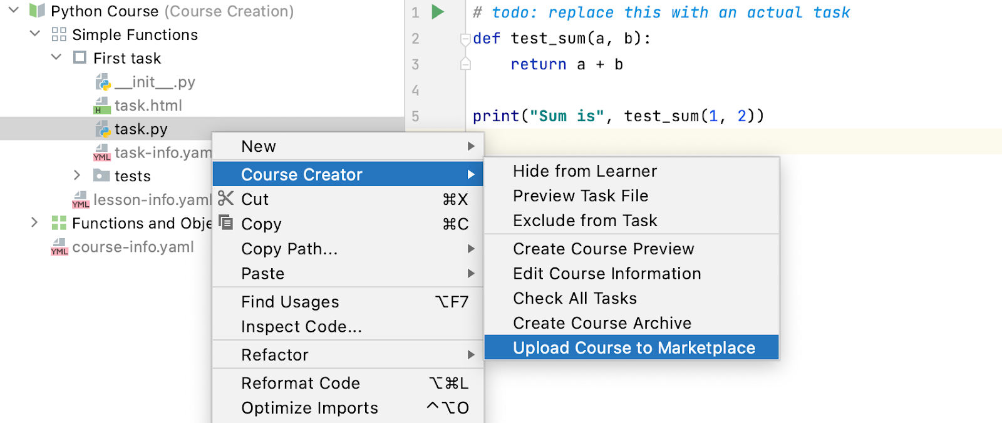Expand the tests folder
Viewport: 1002px width, 423px height.
pyautogui.click(x=77, y=176)
